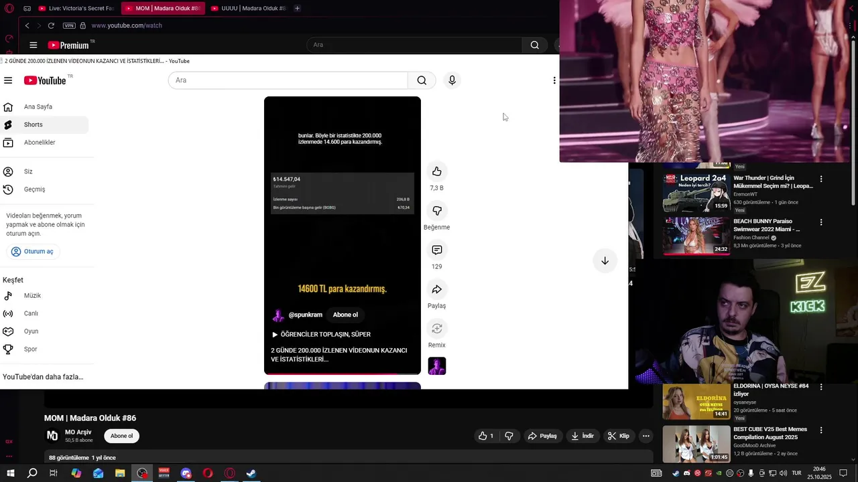Like the MOM | Madara Olduk #86 video
858x482 pixels.
tap(487, 436)
